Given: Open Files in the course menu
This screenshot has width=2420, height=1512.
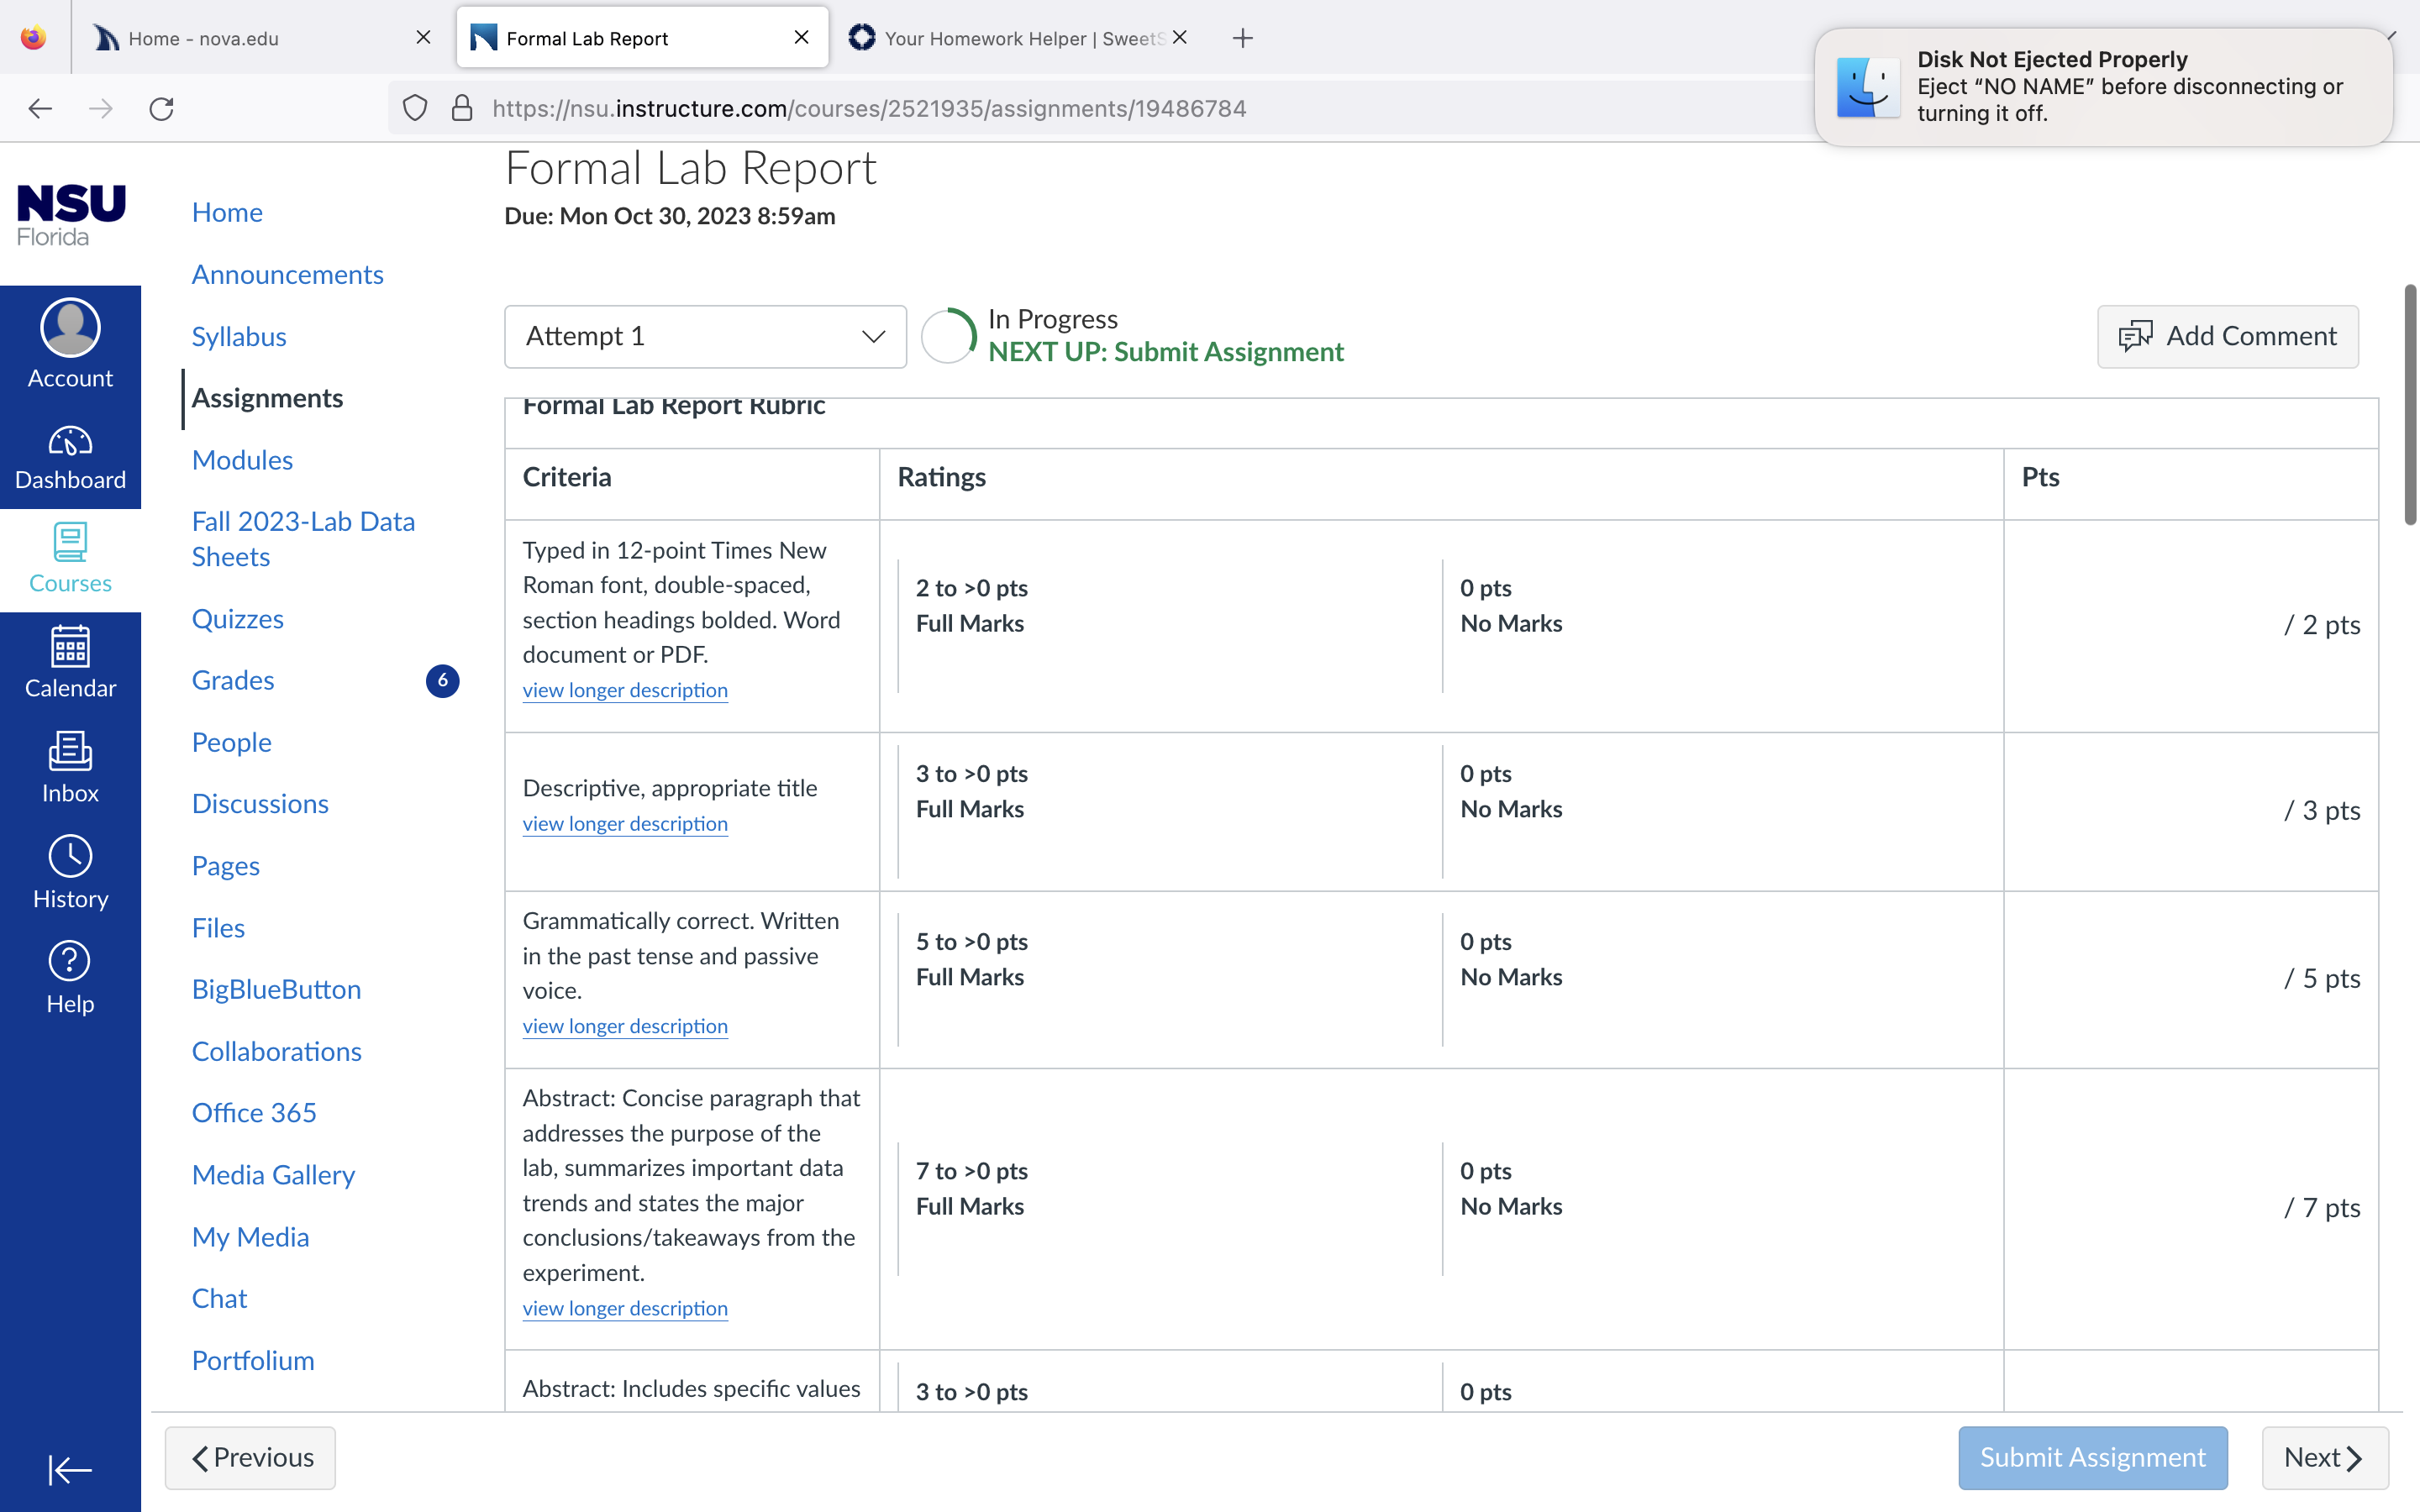Looking at the screenshot, I should click(218, 928).
